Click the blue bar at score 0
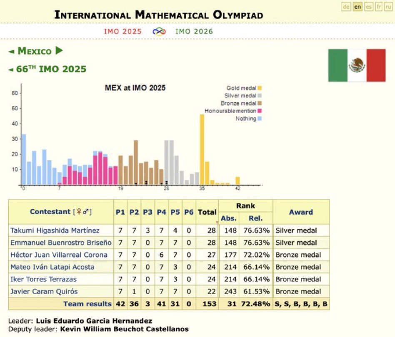This screenshot has height=337, width=395. coord(24,159)
